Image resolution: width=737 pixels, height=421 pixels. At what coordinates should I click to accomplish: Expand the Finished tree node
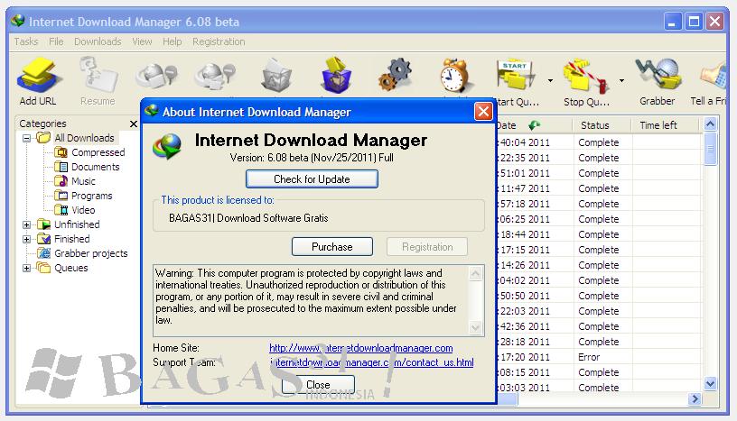pyautogui.click(x=27, y=240)
